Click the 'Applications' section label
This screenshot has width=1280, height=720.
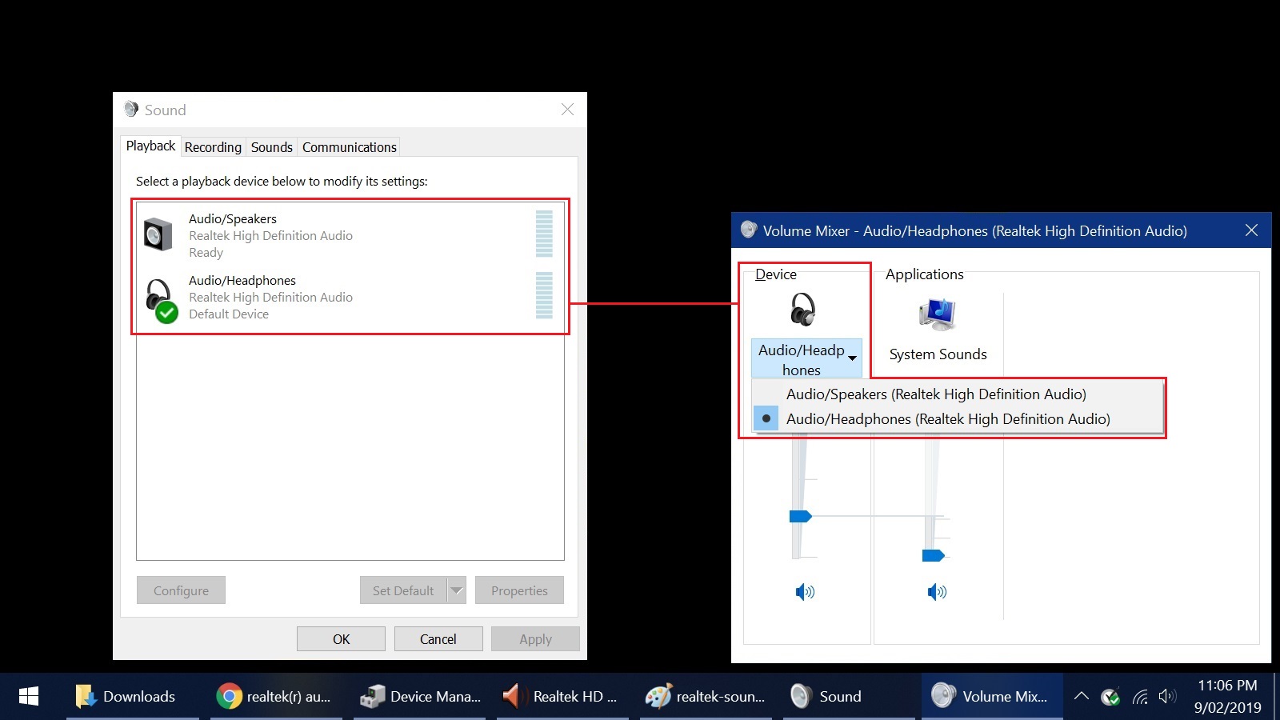point(924,274)
